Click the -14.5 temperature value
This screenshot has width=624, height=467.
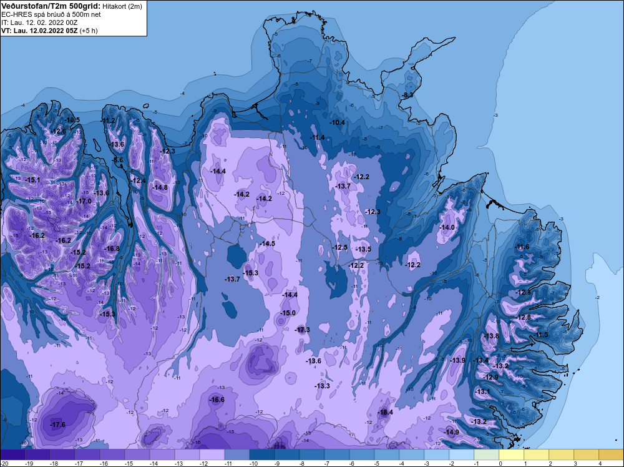coord(268,243)
